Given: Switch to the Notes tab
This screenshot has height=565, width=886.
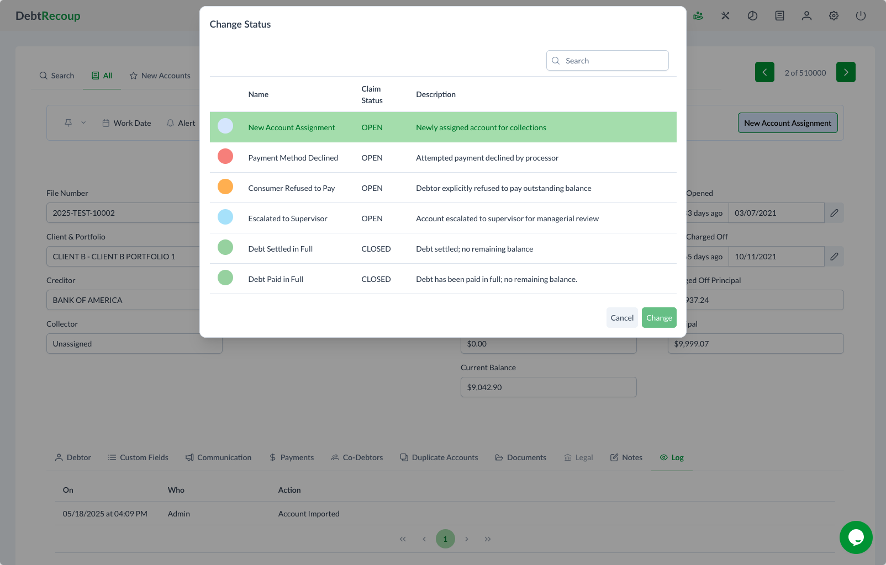Looking at the screenshot, I should click(x=626, y=457).
